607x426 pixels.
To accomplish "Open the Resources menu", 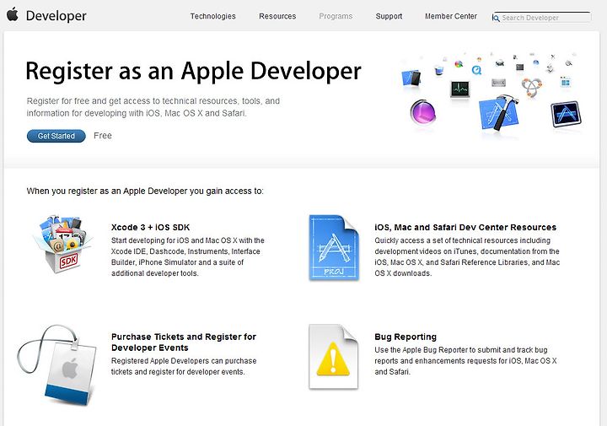I will pos(277,16).
